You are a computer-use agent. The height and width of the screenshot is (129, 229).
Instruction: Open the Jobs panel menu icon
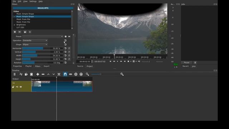(195, 63)
